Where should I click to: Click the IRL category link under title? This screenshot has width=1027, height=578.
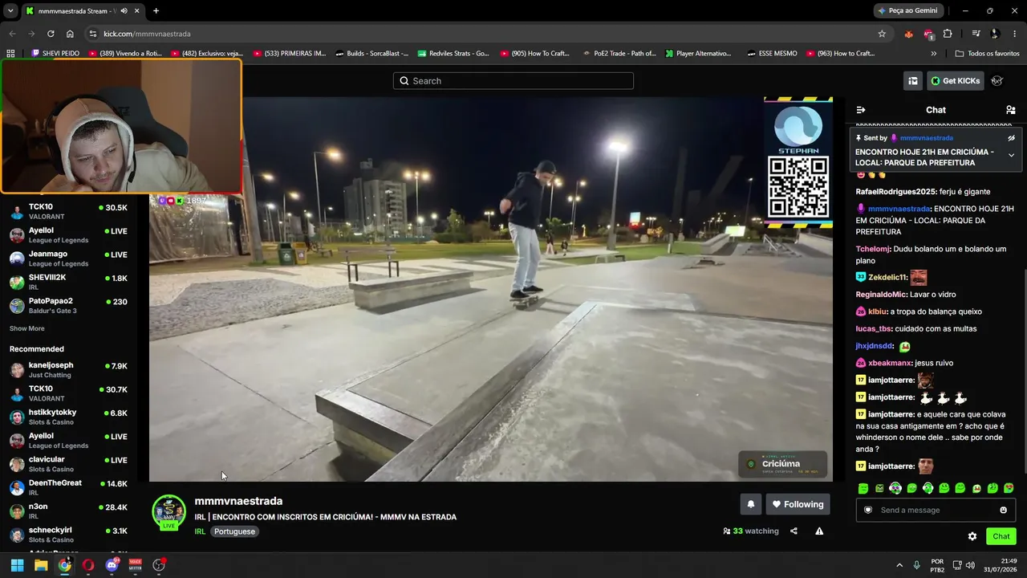200,531
